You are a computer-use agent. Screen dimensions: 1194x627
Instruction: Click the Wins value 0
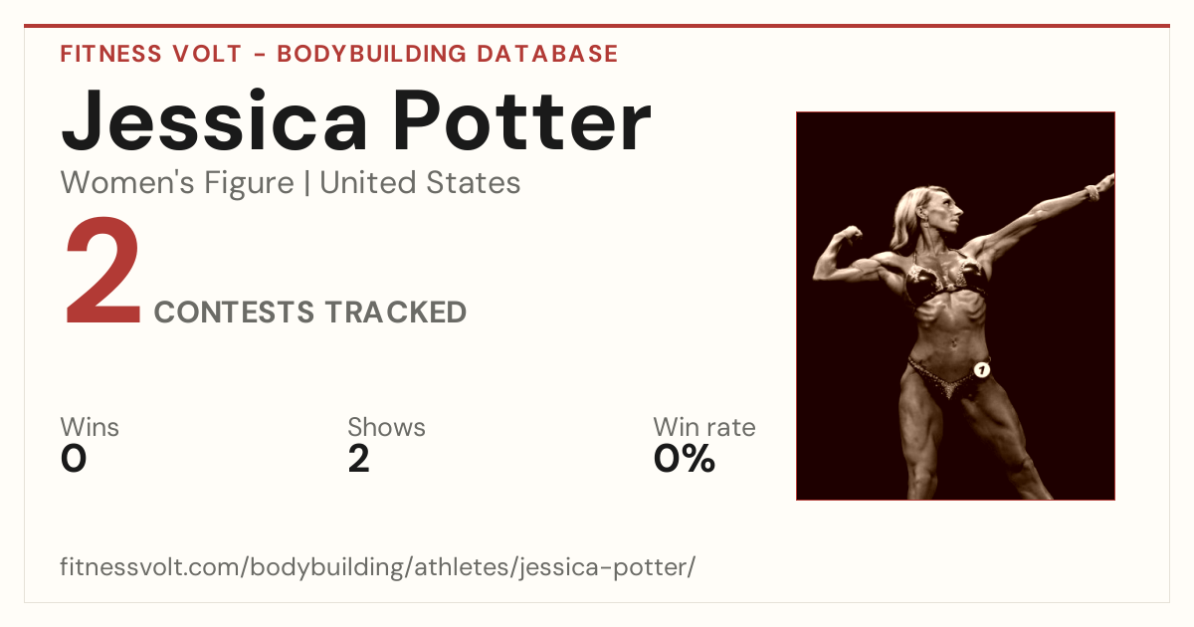coord(74,459)
